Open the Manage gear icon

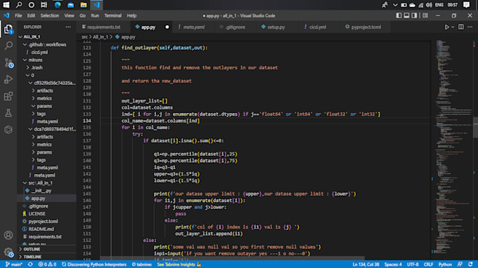[8, 252]
